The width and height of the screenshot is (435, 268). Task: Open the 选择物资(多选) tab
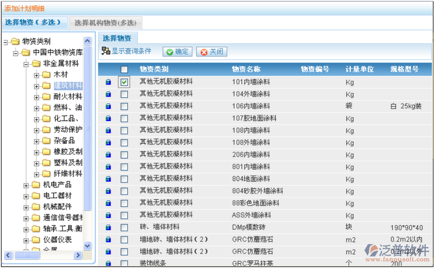point(35,23)
